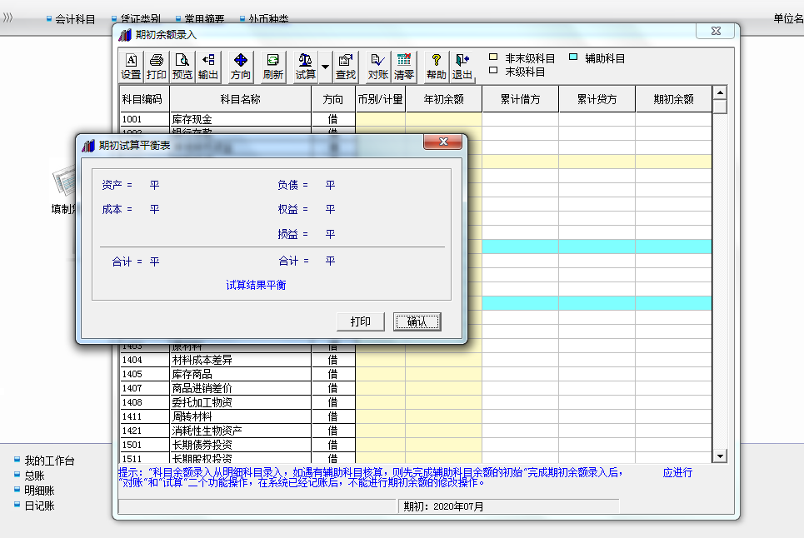
Task: Click the 退出 exit icon
Action: pyautogui.click(x=462, y=67)
